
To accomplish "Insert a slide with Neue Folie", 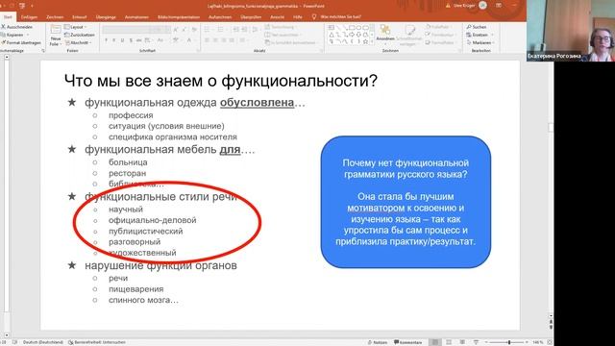I will [x=56, y=36].
